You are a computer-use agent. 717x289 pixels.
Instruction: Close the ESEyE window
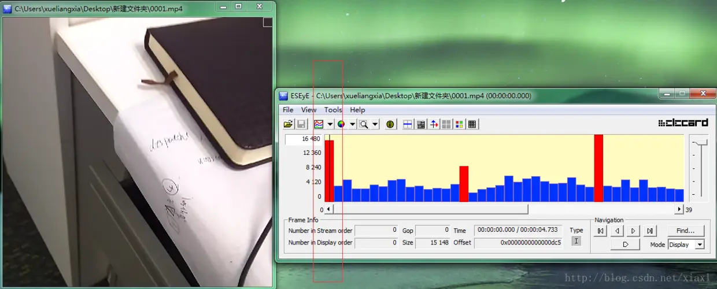(x=703, y=93)
